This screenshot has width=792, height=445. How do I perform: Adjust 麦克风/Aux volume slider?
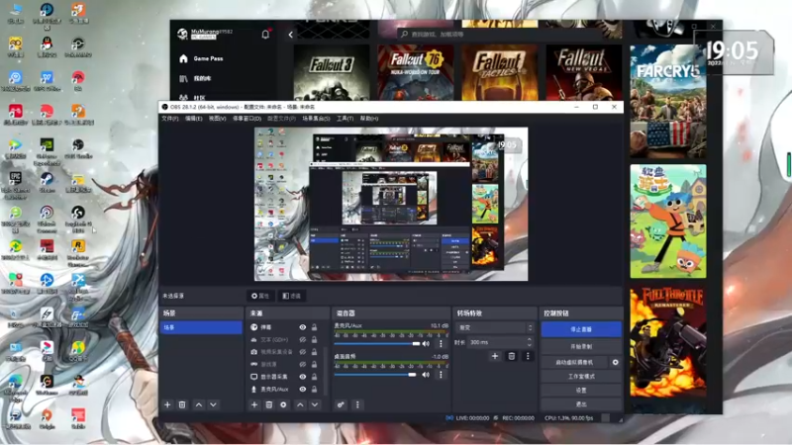point(377,343)
